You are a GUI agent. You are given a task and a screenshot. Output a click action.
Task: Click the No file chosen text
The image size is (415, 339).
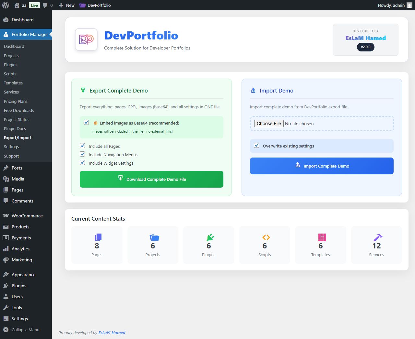click(299, 124)
